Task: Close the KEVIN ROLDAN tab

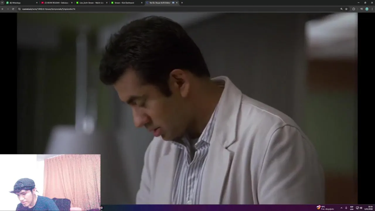Action: pyautogui.click(x=72, y=3)
